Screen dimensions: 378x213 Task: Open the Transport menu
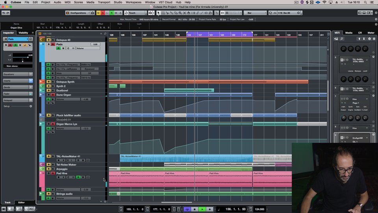[104, 2]
